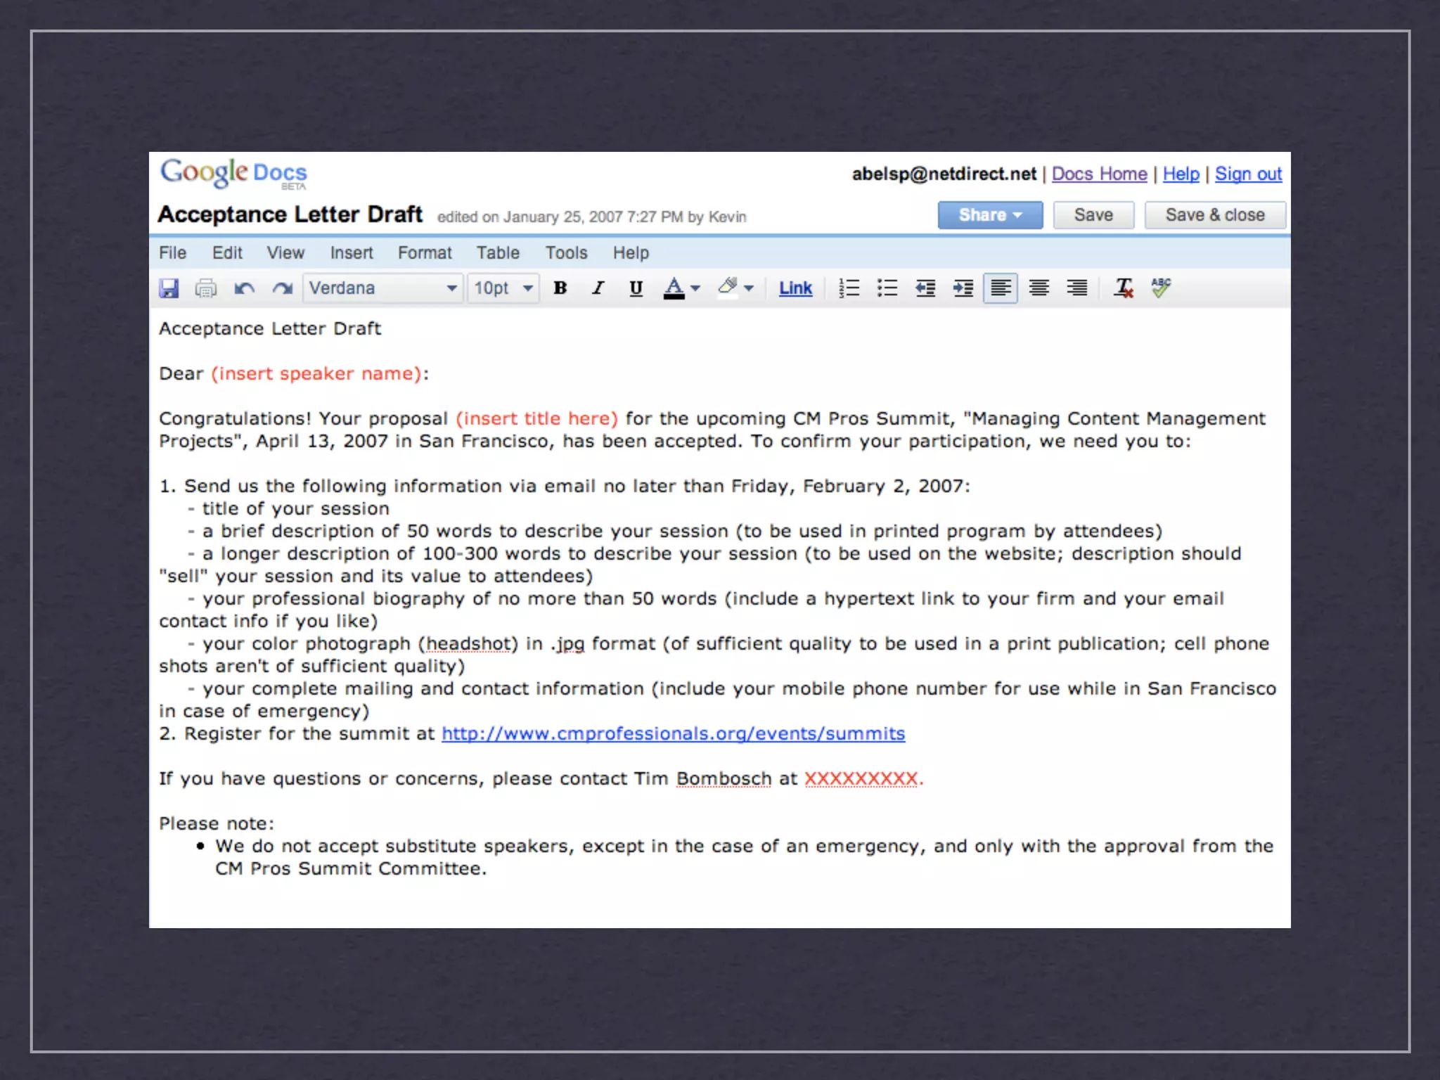Click the Print toolbar icon
This screenshot has height=1080, width=1440.
coord(206,288)
